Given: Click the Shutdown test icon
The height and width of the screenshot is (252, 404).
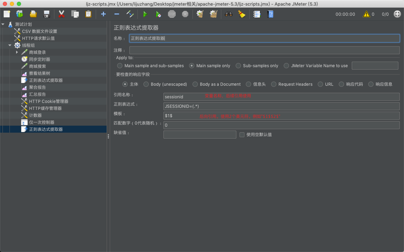Looking at the screenshot, I should [x=185, y=14].
